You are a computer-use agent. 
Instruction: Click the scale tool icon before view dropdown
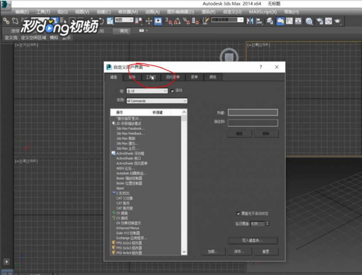[110, 21]
